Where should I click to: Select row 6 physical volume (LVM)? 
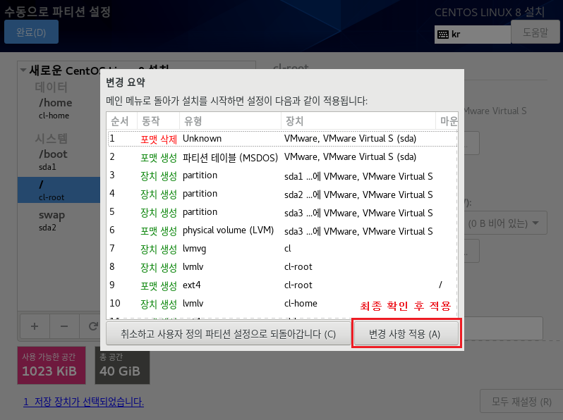282,230
